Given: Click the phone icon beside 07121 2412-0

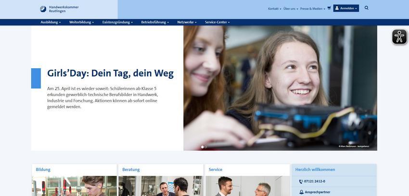Looking at the screenshot, I should tap(301, 182).
